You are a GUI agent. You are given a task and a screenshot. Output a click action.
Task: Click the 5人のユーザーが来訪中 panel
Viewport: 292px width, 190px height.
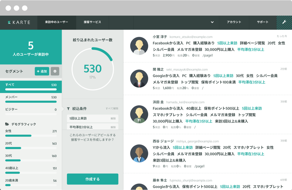point(31,47)
